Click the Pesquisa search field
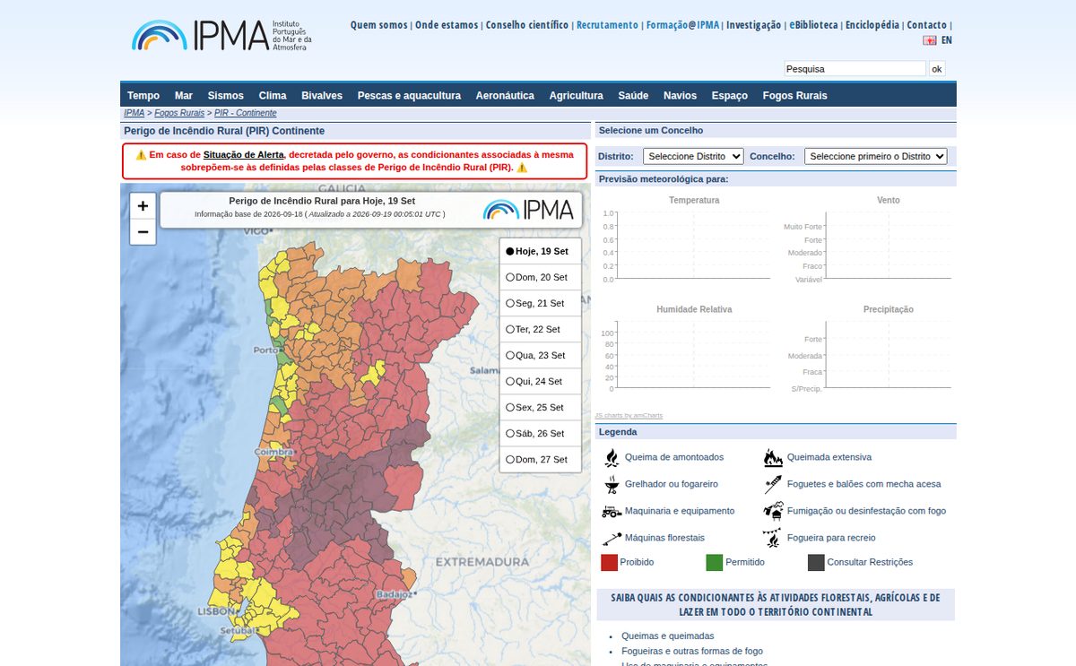Image resolution: width=1076 pixels, height=666 pixels. tap(855, 69)
